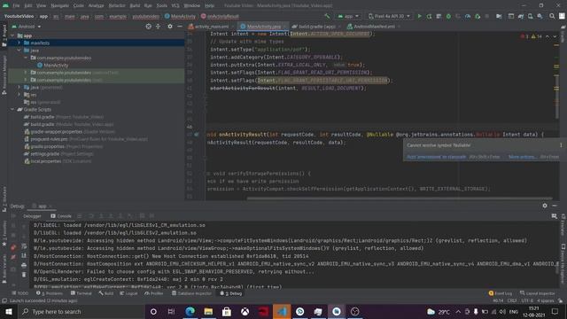Open the TODO tool window button
The image size is (567, 319).
point(19,293)
